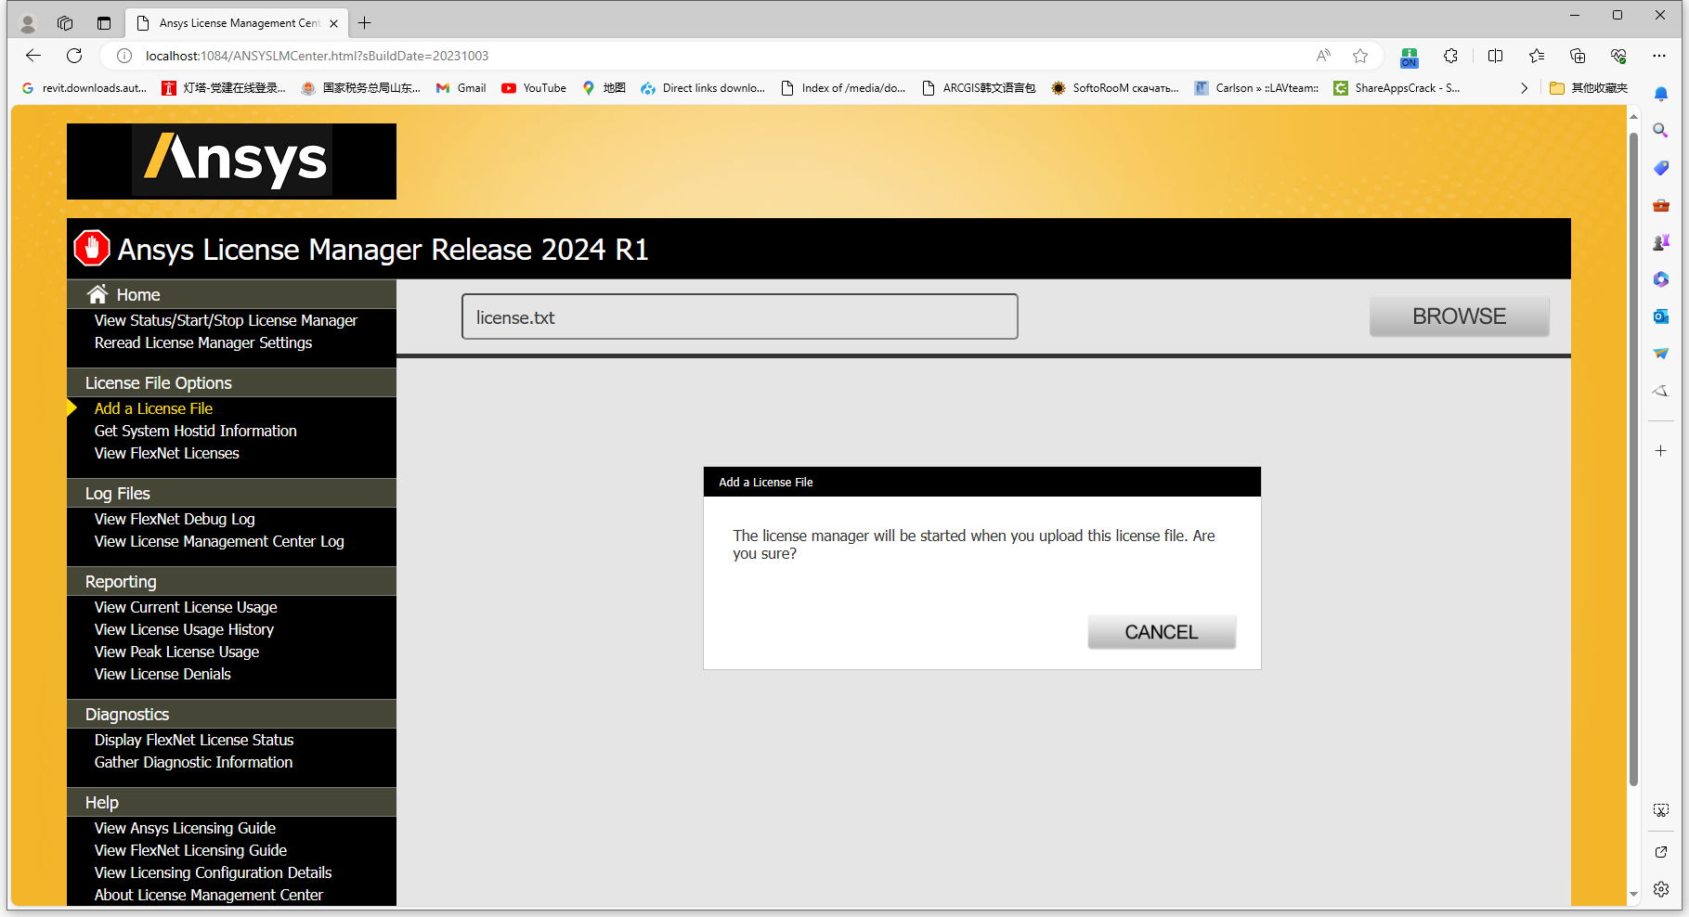Open sidebar settings gear icon

pos(1661,889)
